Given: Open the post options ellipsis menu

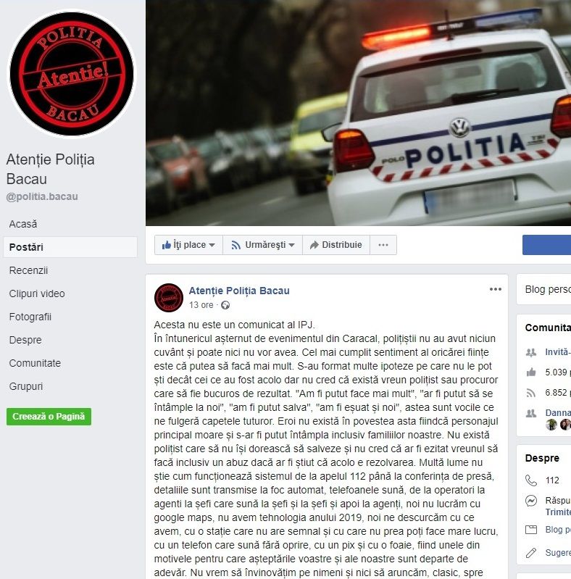Looking at the screenshot, I should click(496, 289).
